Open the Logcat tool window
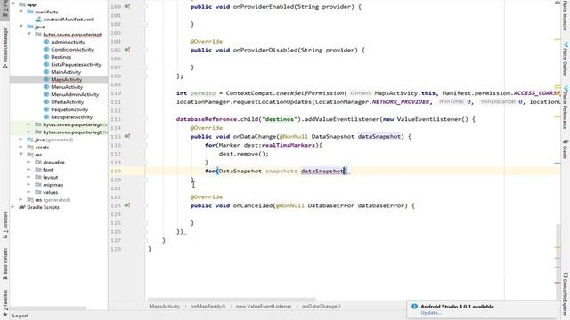The image size is (570, 320). (20, 316)
